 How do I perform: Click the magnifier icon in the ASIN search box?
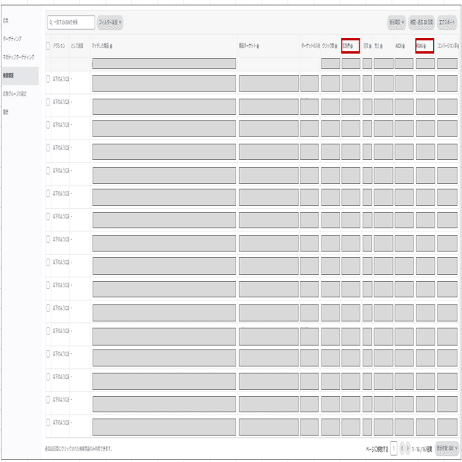(x=50, y=23)
